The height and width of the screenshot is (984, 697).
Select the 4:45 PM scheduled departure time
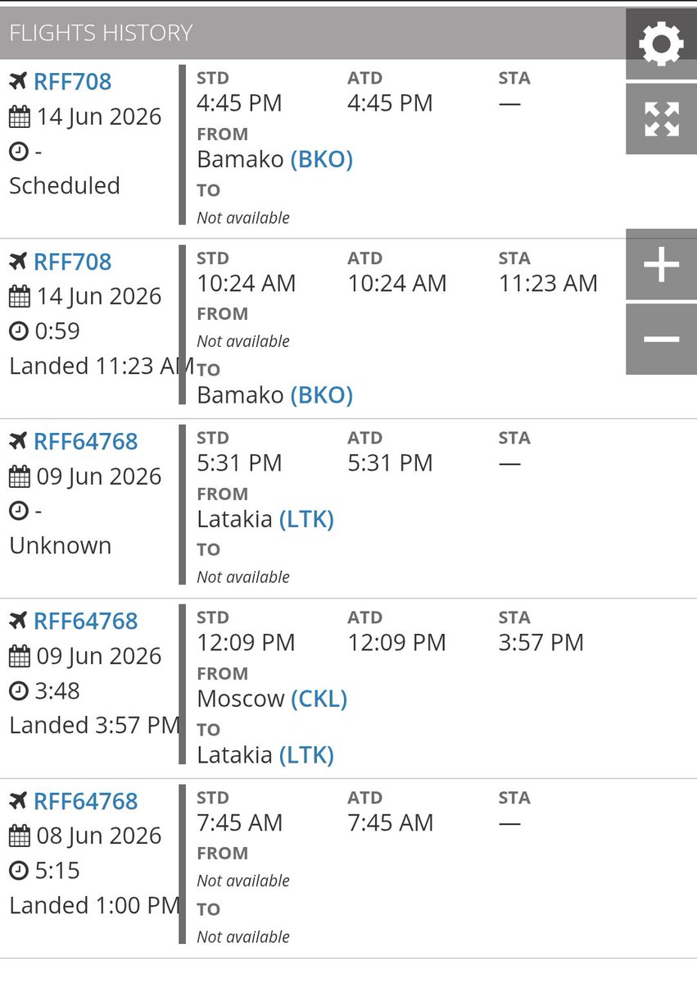(239, 103)
